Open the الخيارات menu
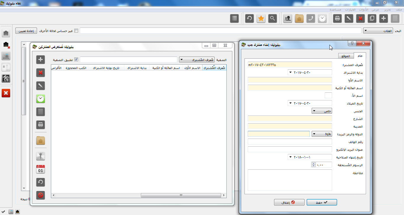 click(x=350, y=9)
